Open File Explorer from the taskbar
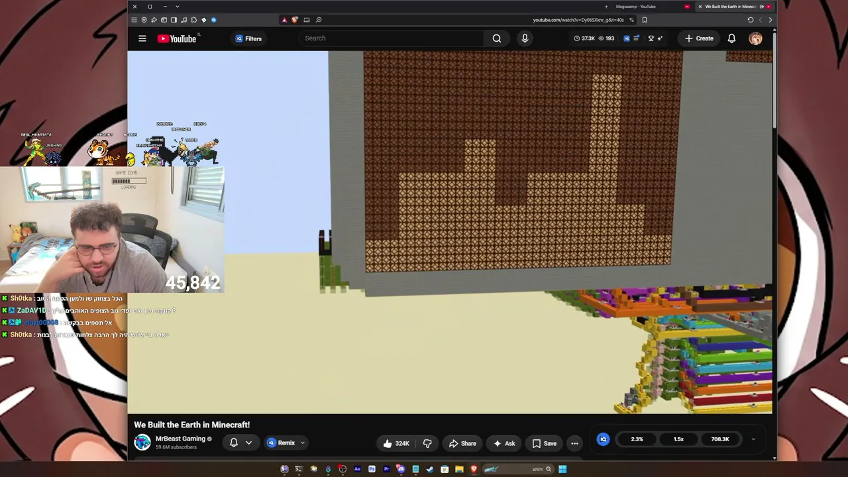Image resolution: width=848 pixels, height=477 pixels. (x=459, y=469)
